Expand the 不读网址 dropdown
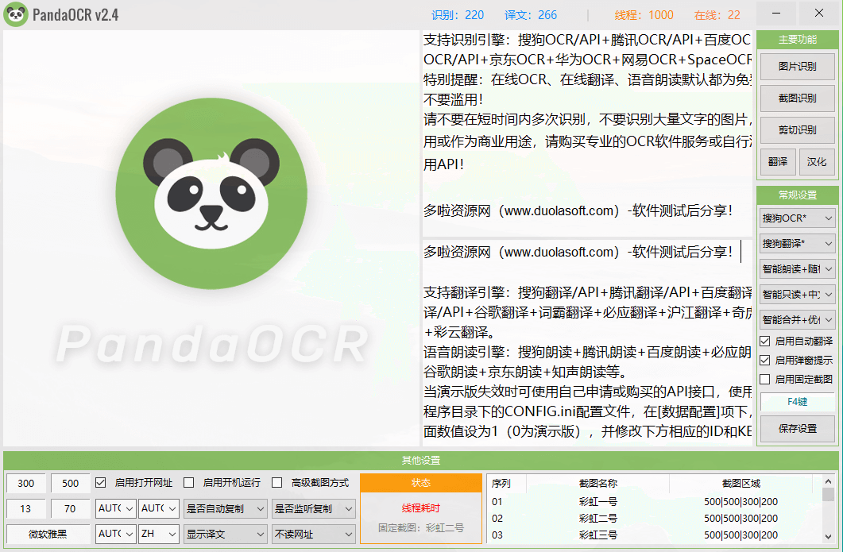The image size is (843, 552). tap(313, 535)
